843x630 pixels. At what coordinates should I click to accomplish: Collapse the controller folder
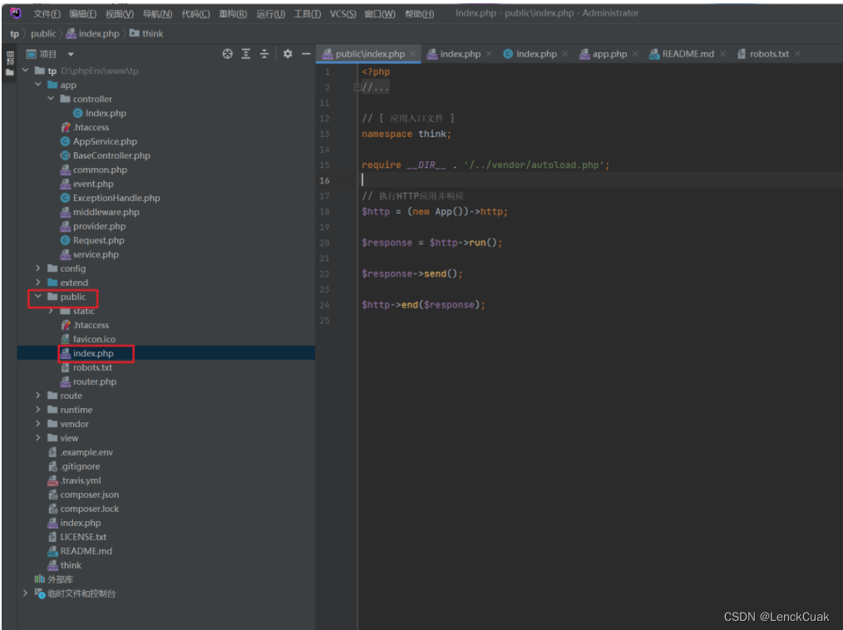point(51,98)
